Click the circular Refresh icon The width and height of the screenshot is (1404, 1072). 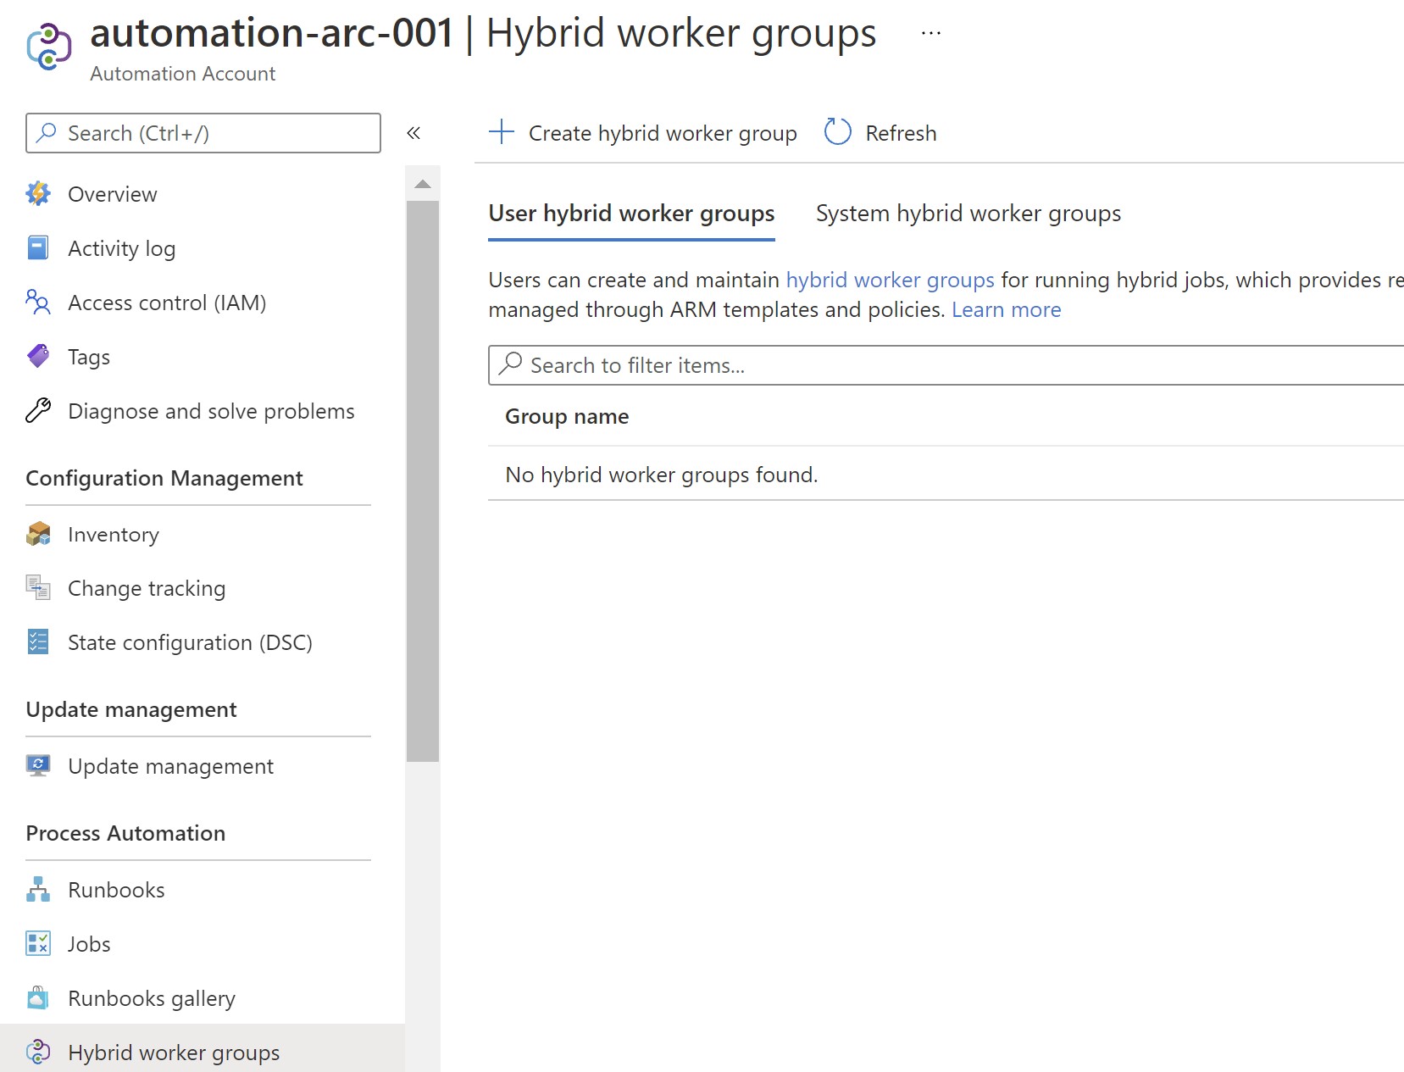[x=838, y=132]
